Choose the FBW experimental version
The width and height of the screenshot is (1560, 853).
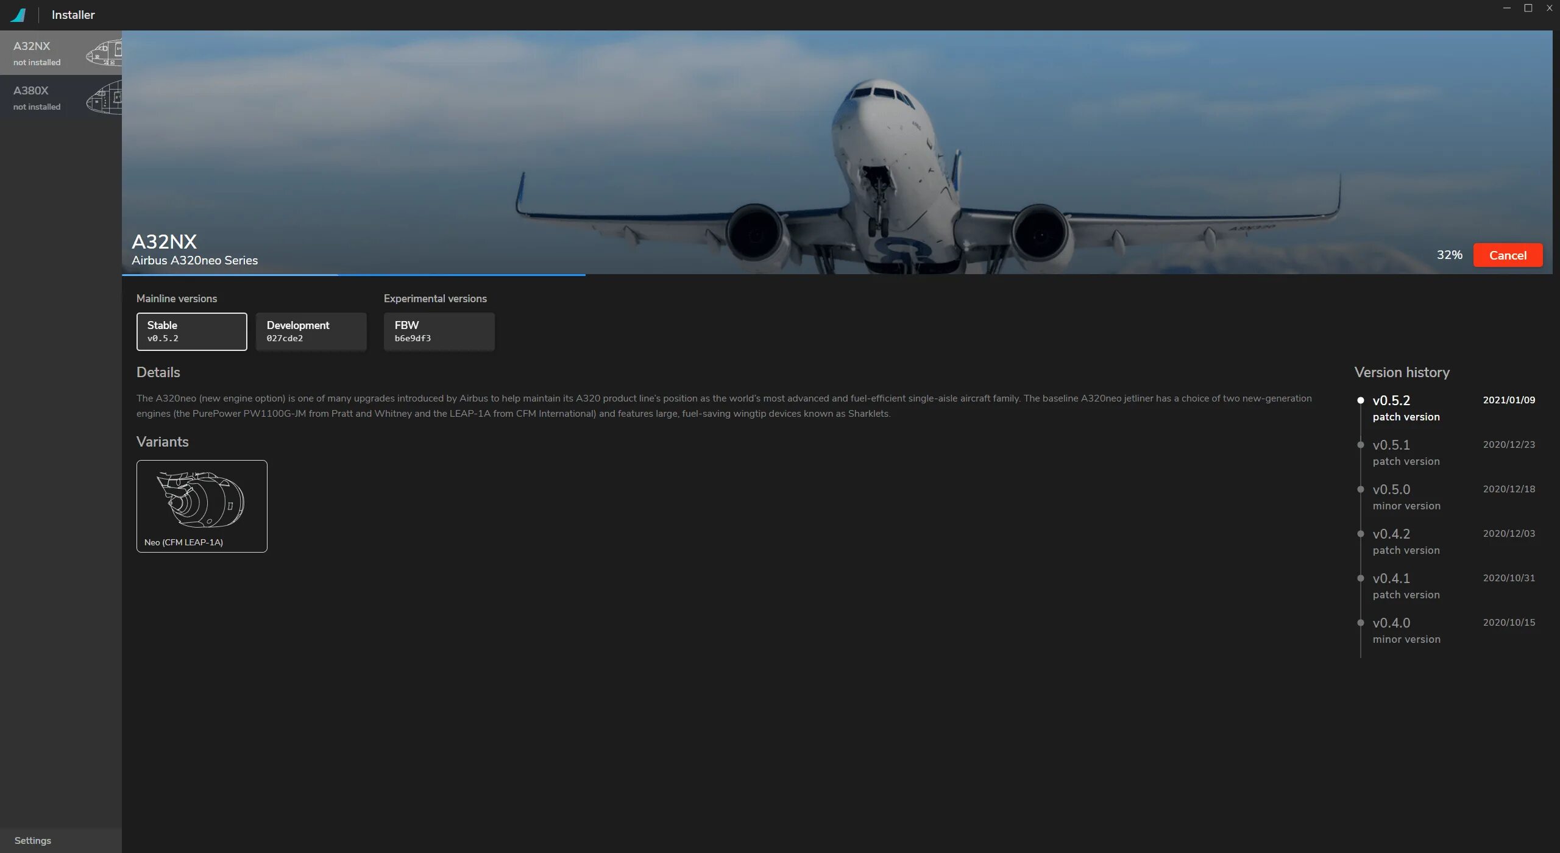439,331
